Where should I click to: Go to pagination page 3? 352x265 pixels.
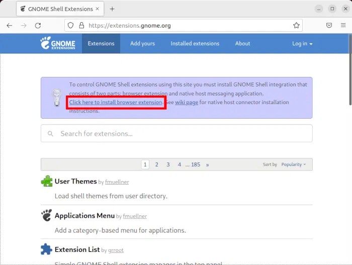click(x=168, y=164)
